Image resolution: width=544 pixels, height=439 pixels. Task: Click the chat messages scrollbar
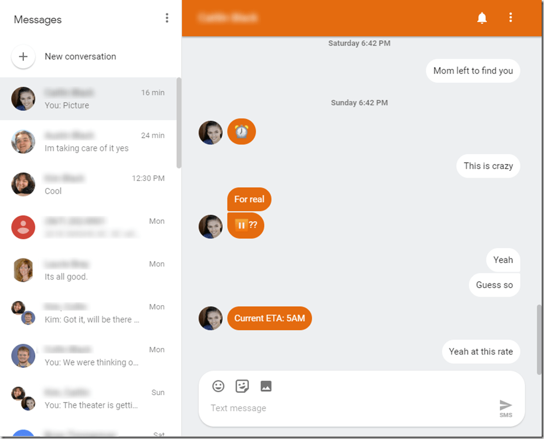click(x=539, y=339)
